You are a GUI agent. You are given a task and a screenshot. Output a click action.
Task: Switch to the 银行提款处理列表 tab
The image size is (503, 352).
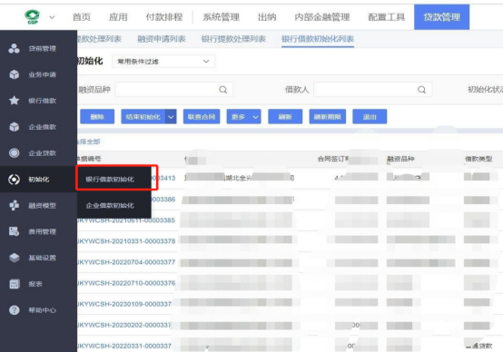point(233,39)
